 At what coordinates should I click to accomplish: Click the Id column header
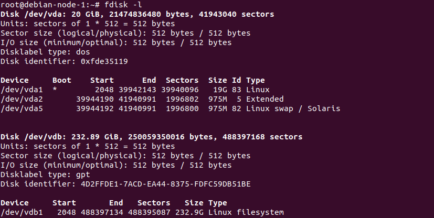pos(236,80)
